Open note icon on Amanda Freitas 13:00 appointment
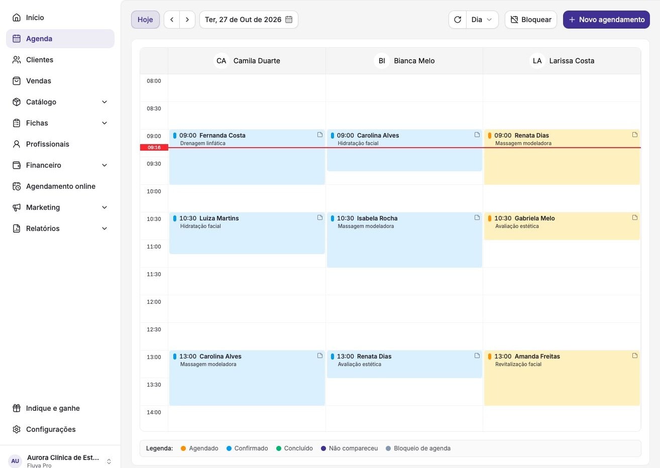 (x=635, y=356)
